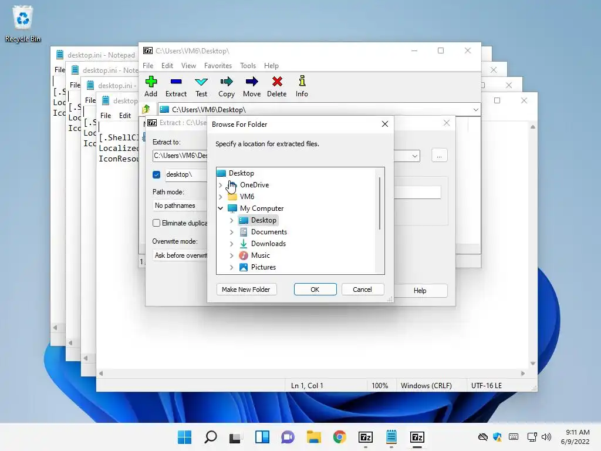This screenshot has width=601, height=451.
Task: Open the 7-Zip File menu
Action: tap(148, 66)
